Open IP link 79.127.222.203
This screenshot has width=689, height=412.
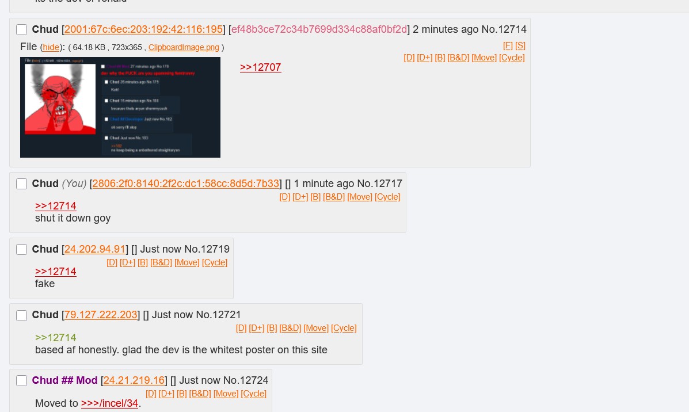(x=101, y=315)
